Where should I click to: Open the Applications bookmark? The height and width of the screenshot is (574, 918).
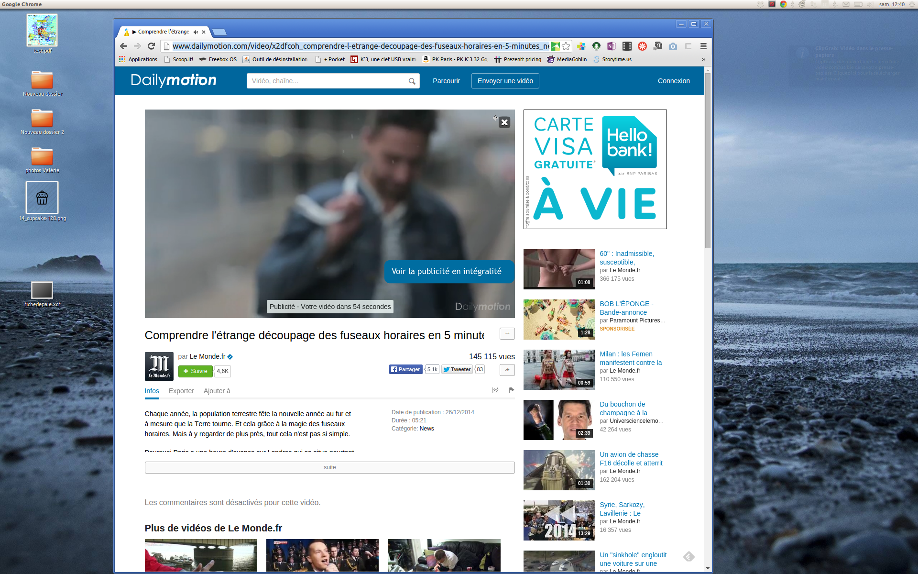[138, 59]
